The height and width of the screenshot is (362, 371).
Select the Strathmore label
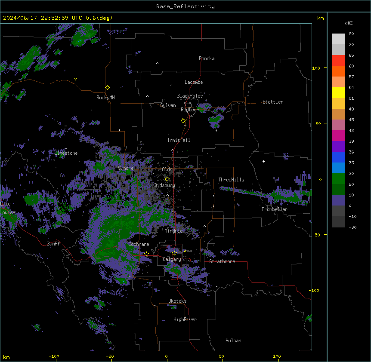tap(222, 261)
